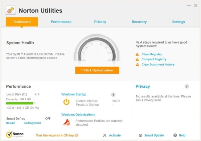Click the Activate link
Screen dimensions: 201x141
(x=115, y=135)
